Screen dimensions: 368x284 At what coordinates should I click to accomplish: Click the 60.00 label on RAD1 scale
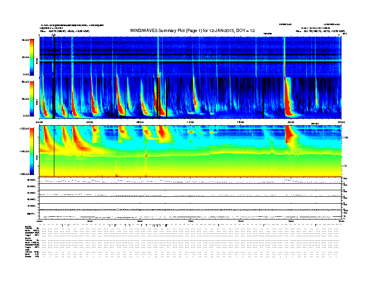(x=25, y=82)
